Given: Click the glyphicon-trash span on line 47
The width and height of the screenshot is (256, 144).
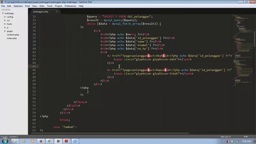Looking at the screenshot, I should 154,74.
